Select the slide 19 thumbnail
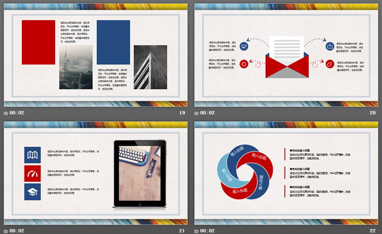Screen dimensions: 382x234 [95, 53]
